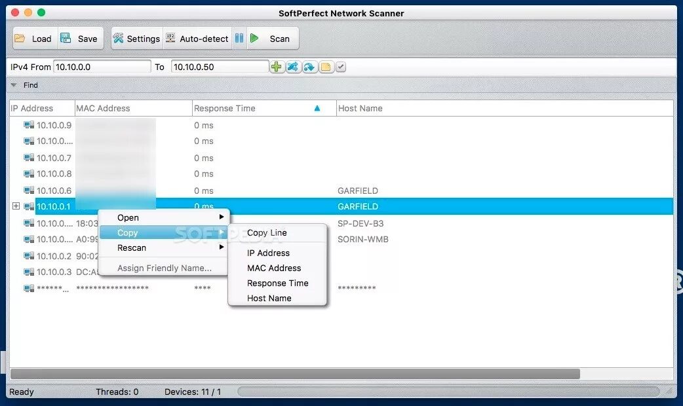Select the 10.10.0.6 device row
The width and height of the screenshot is (683, 406).
341,191
